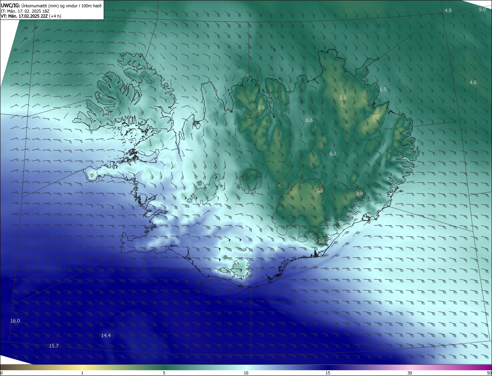The height and width of the screenshot is (376, 492).
Task: Click the 2.7 value label on the map
Action: (x=376, y=117)
